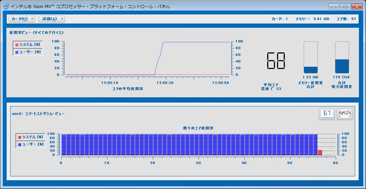Screen dimensions: 366x189
Task: Click the 合計 電力使用量 label
Action: click(x=342, y=85)
